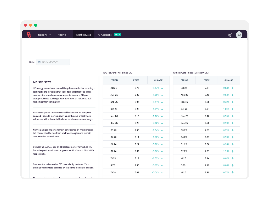Click the down arrow in gas Sep-25 row
Image resolution: width=271 pixels, height=203 pixels.
point(162,102)
